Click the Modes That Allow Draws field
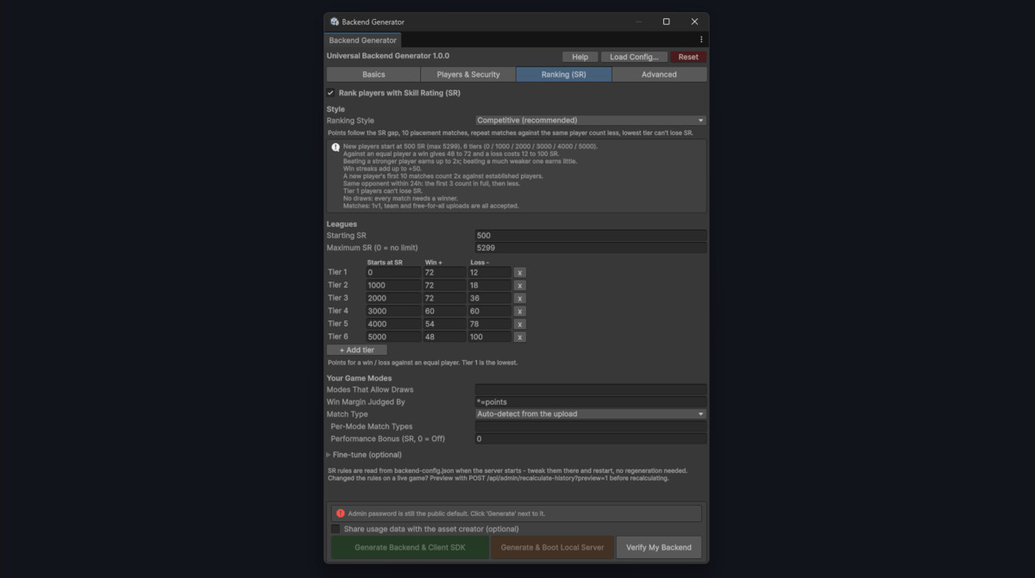The image size is (1035, 578). coord(591,390)
